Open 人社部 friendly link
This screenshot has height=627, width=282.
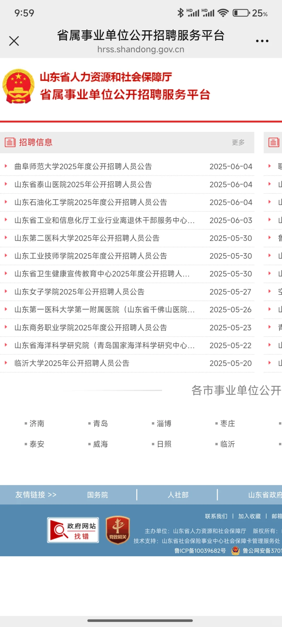click(178, 495)
